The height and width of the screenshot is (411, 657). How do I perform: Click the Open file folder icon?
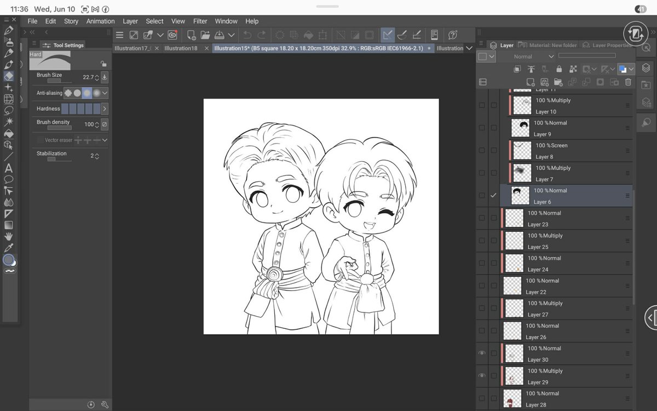205,35
